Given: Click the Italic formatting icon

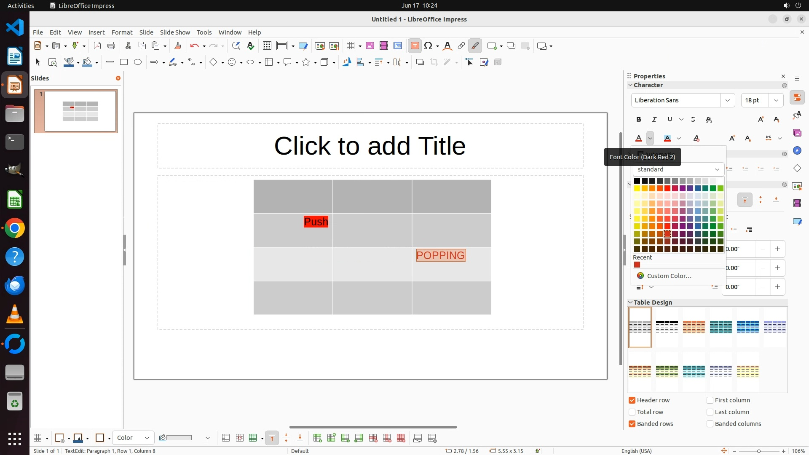Looking at the screenshot, I should click(x=654, y=120).
